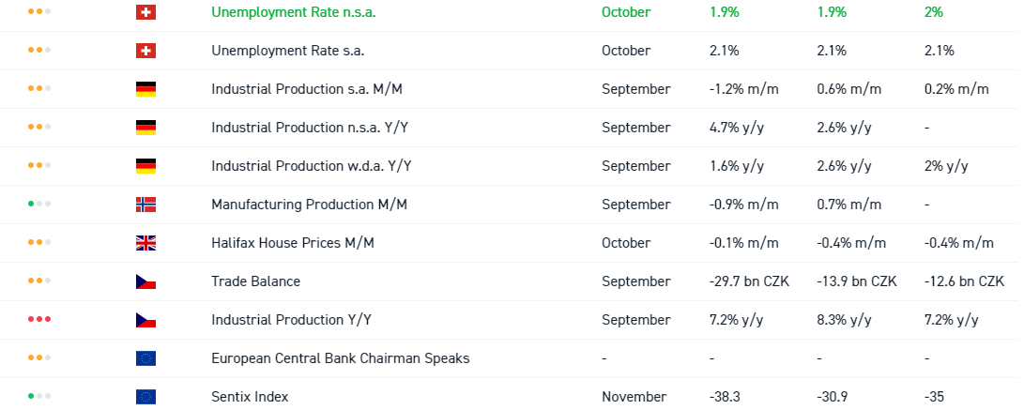Click the -29.7 bn CZK Trade Balance value
1024x410 pixels.
(749, 281)
